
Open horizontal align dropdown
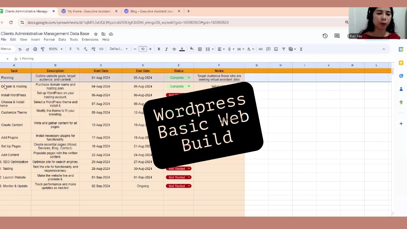pyautogui.click(x=221, y=49)
